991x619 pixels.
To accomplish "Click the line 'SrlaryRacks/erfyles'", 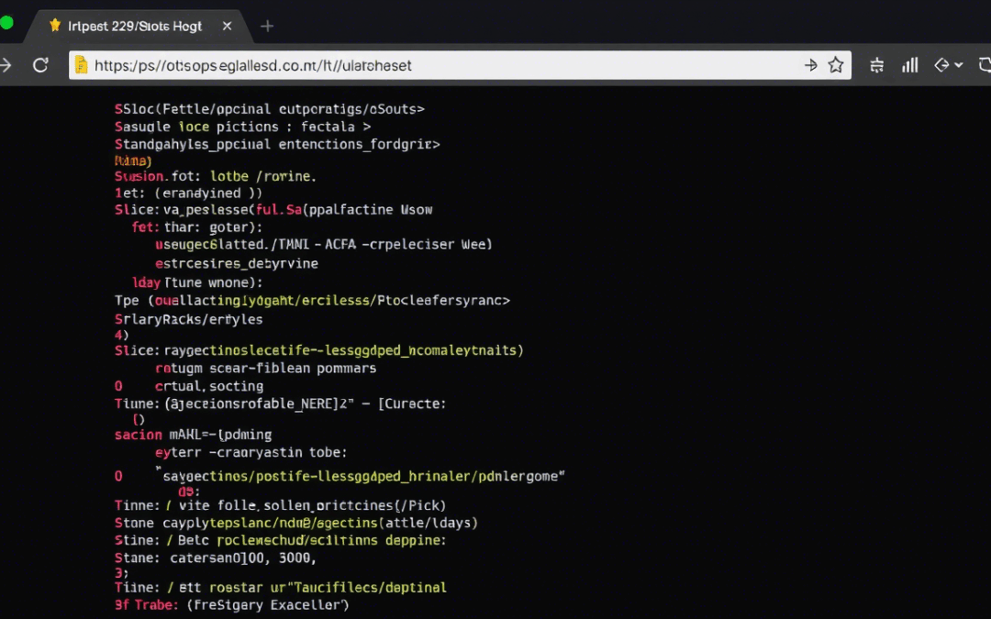I will [188, 320].
